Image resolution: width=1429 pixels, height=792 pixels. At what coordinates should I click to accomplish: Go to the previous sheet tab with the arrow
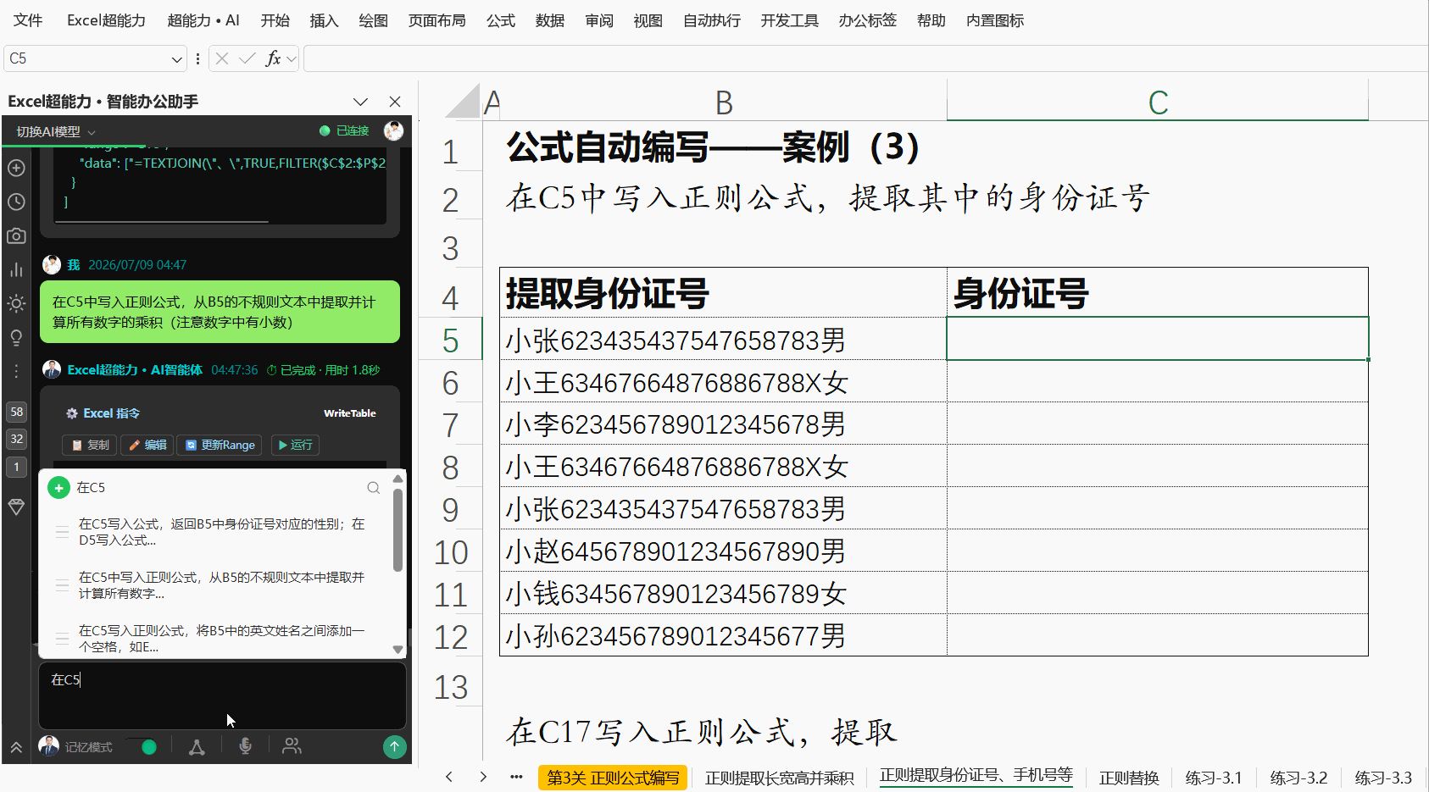click(449, 777)
